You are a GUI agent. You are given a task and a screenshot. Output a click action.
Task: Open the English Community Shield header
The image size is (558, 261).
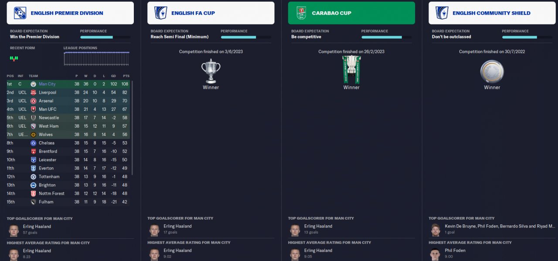[492, 13]
